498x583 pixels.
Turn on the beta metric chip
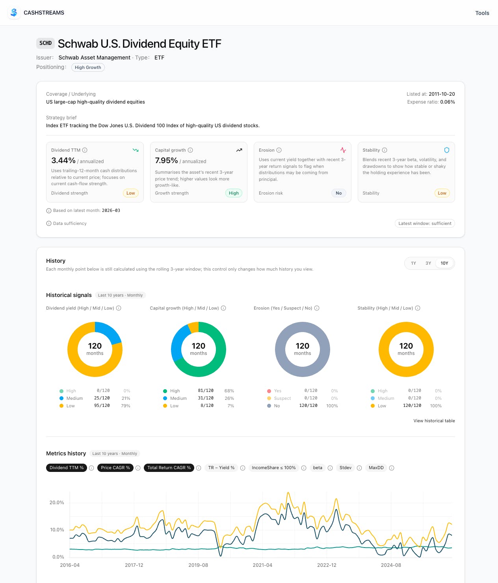[318, 468]
